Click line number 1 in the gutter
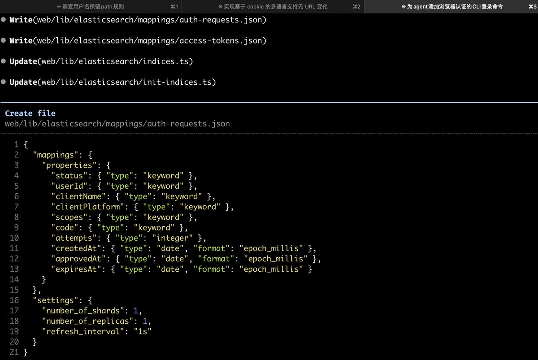Image resolution: width=538 pixels, height=360 pixels. pos(16,144)
